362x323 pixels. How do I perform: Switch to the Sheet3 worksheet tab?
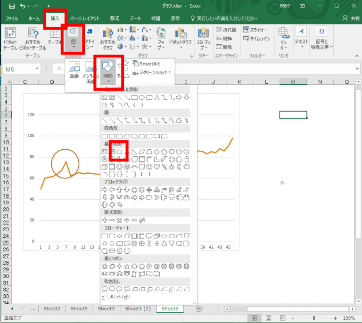coord(106,309)
